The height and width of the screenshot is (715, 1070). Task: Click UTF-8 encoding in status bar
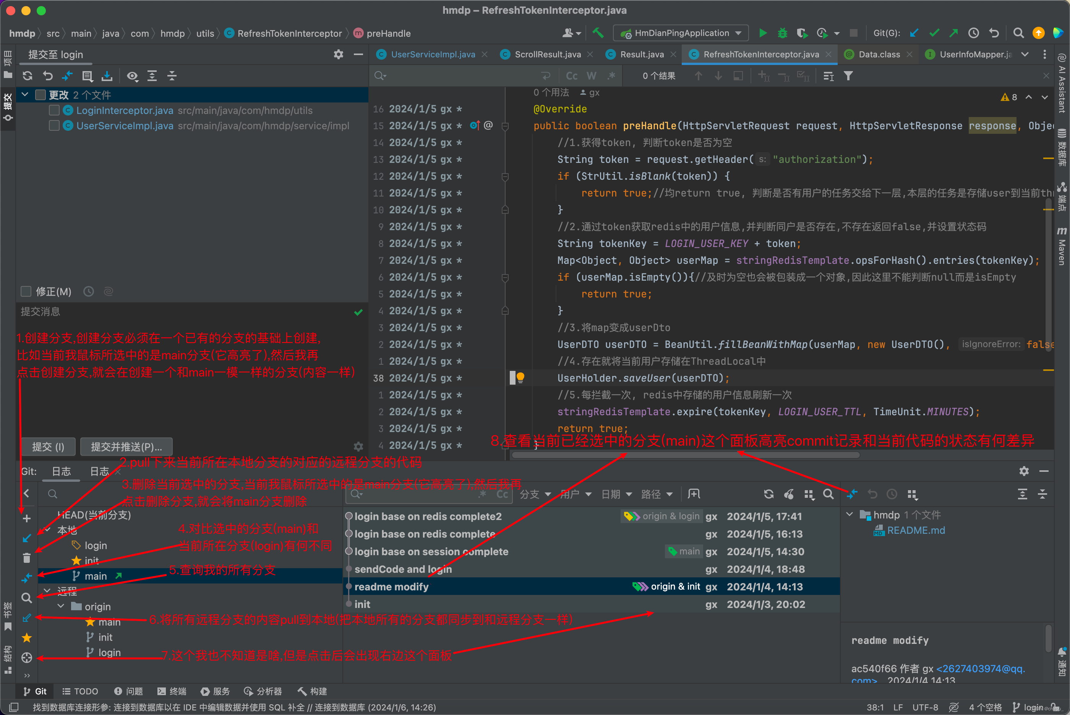pyautogui.click(x=925, y=707)
